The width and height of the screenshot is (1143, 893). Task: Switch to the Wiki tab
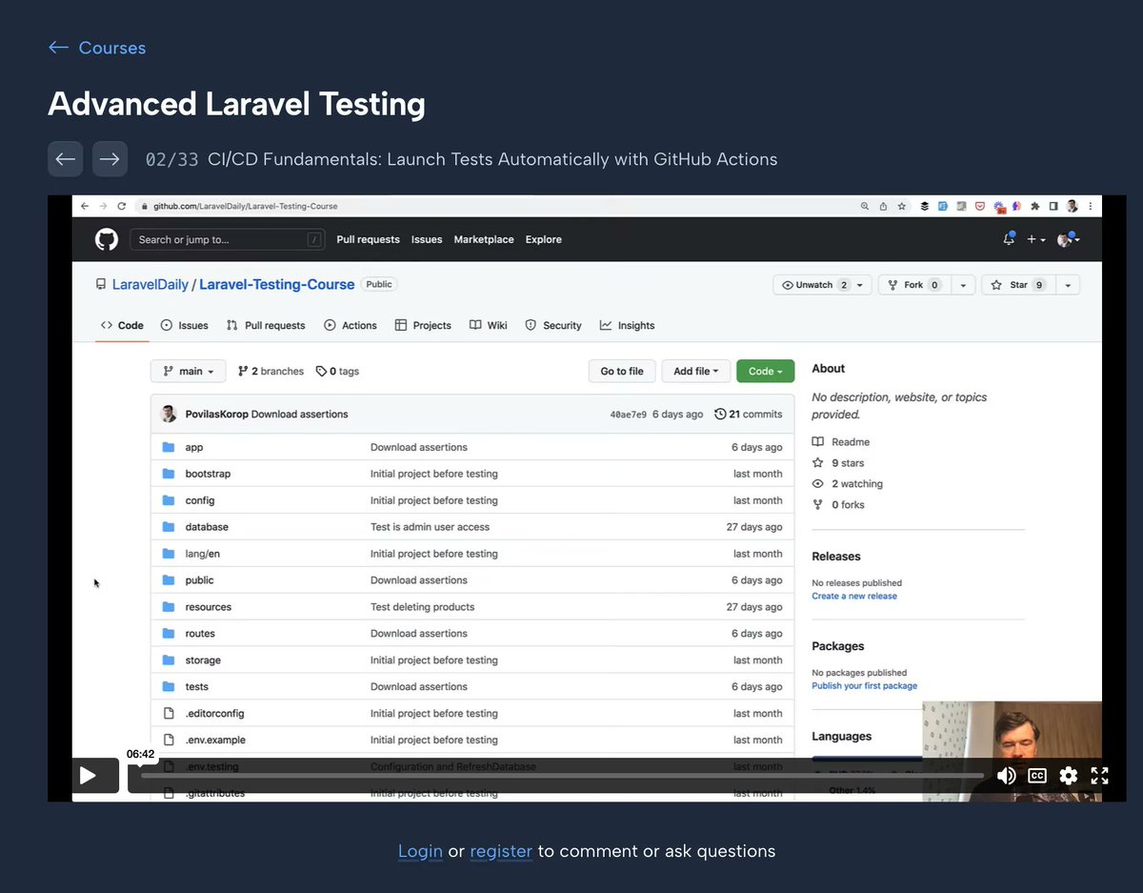(x=489, y=326)
